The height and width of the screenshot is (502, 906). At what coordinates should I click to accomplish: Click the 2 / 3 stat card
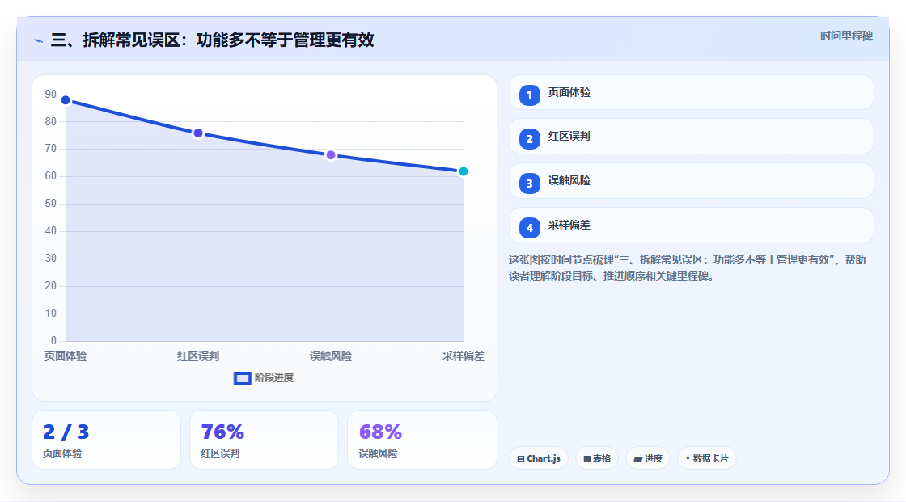106,440
